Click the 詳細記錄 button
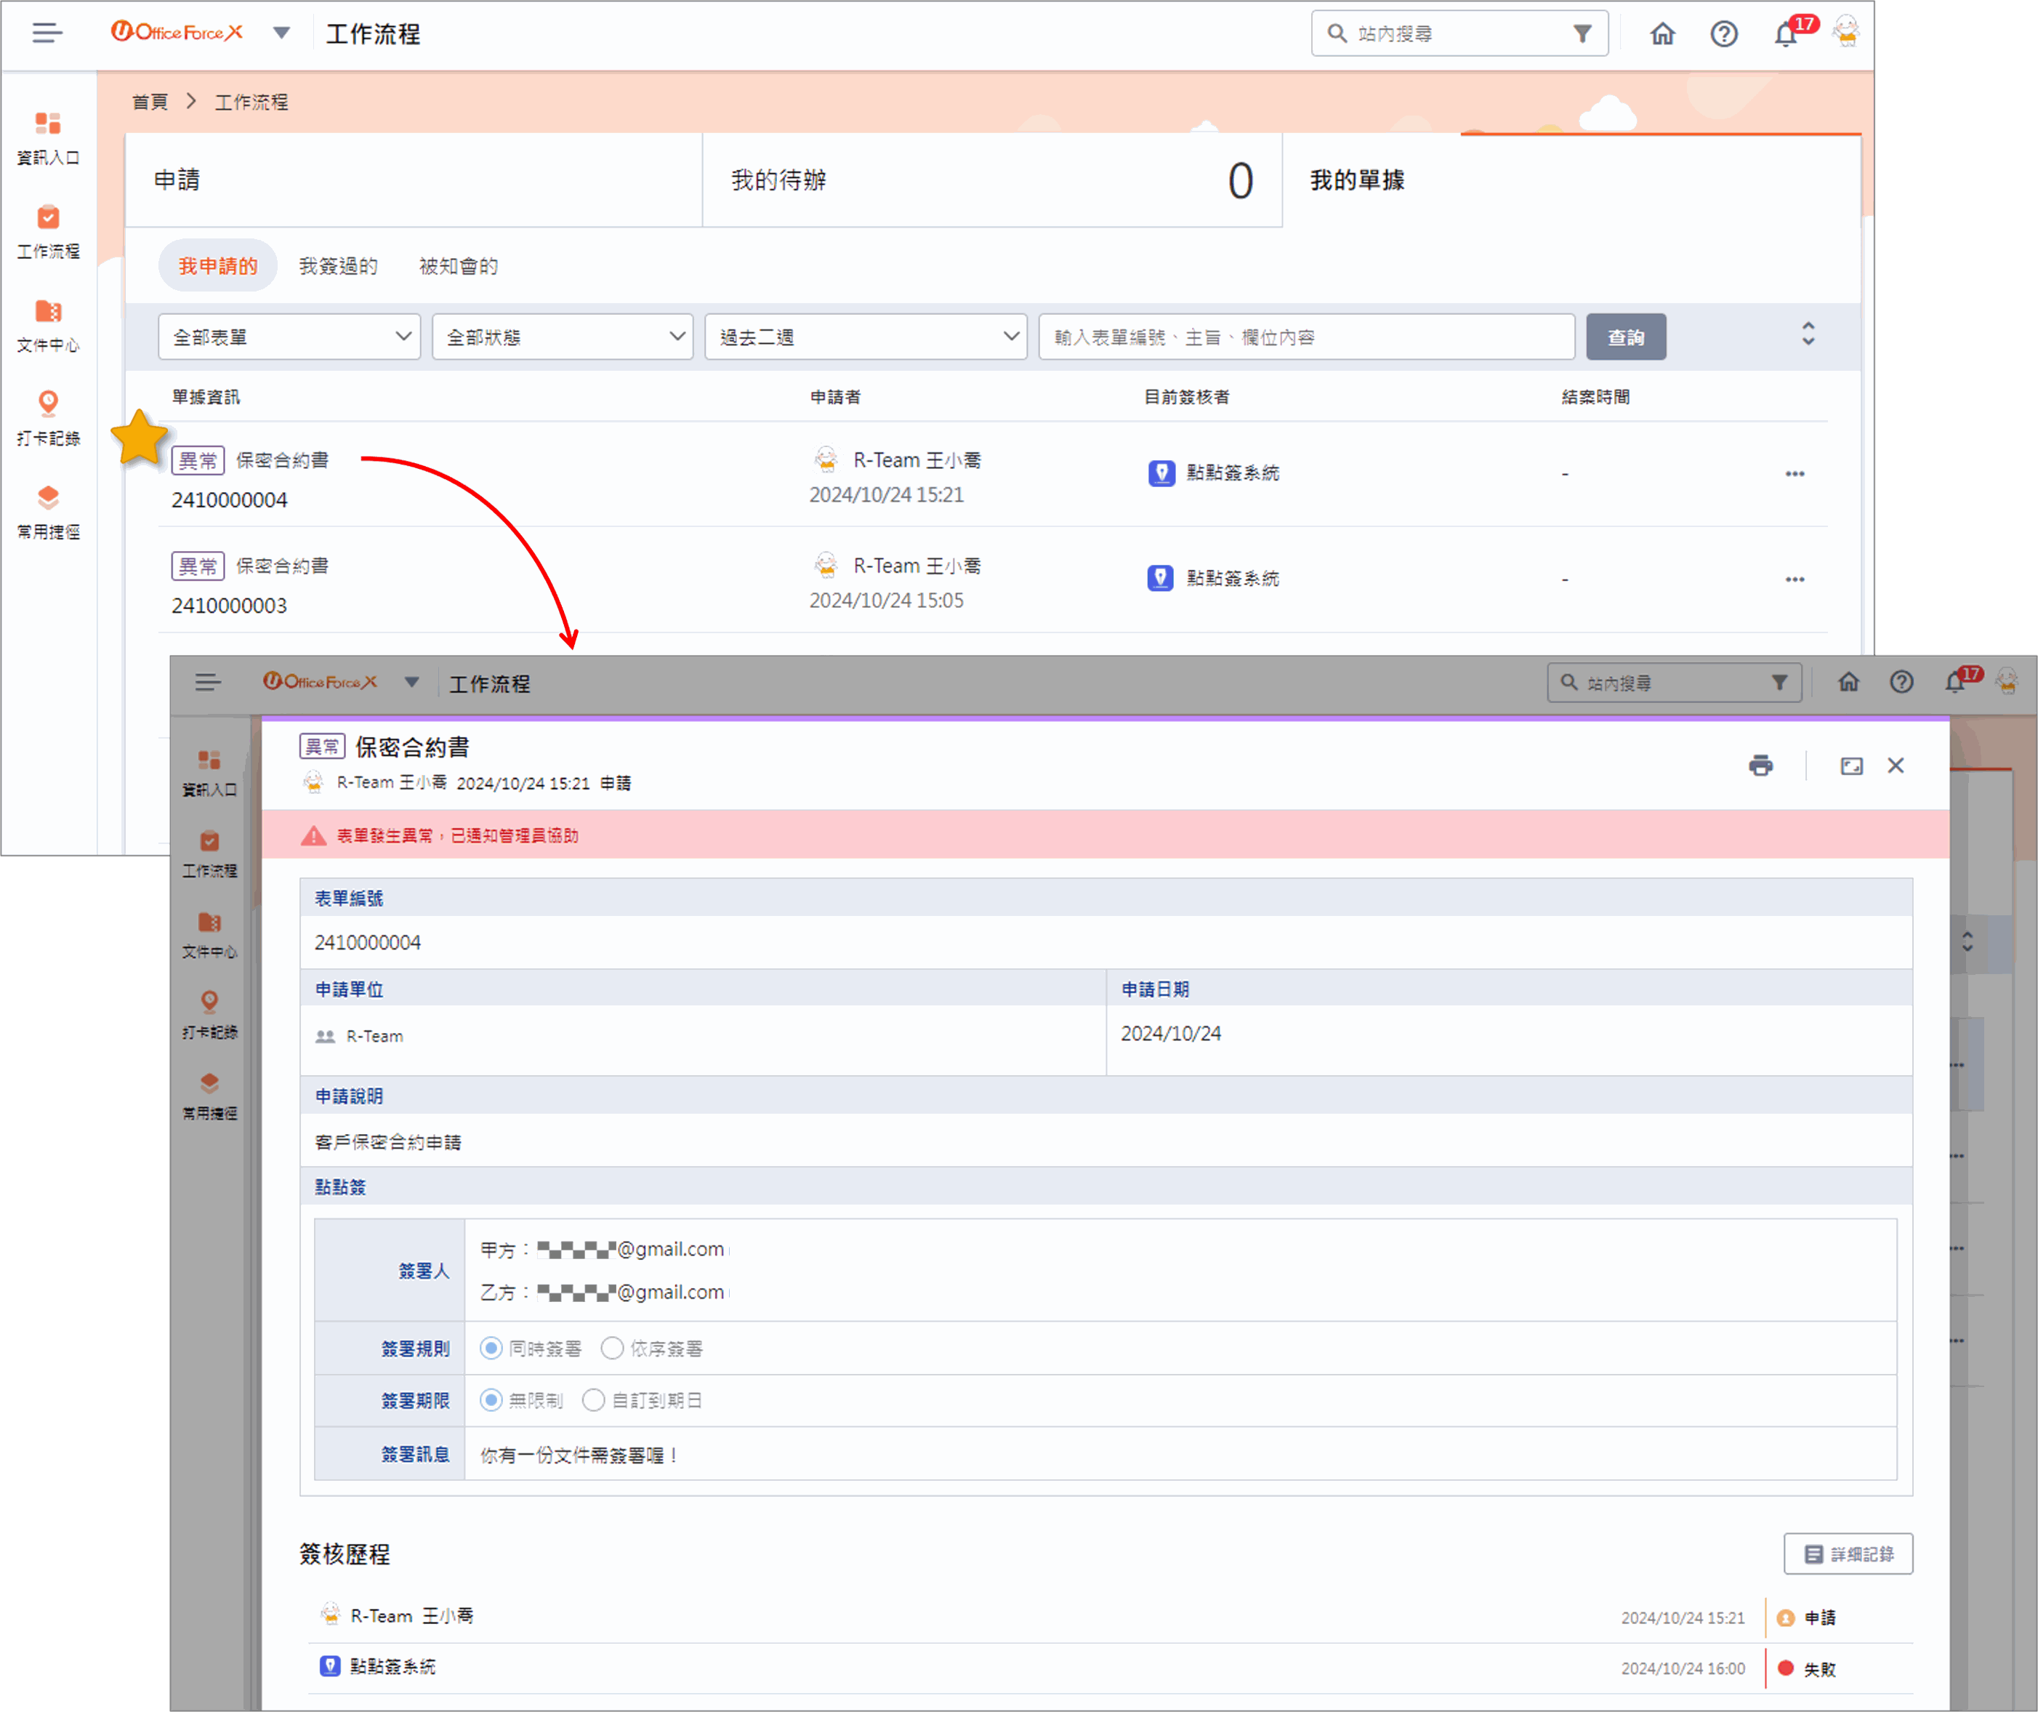This screenshot has width=2038, height=1712. 1848,1554
